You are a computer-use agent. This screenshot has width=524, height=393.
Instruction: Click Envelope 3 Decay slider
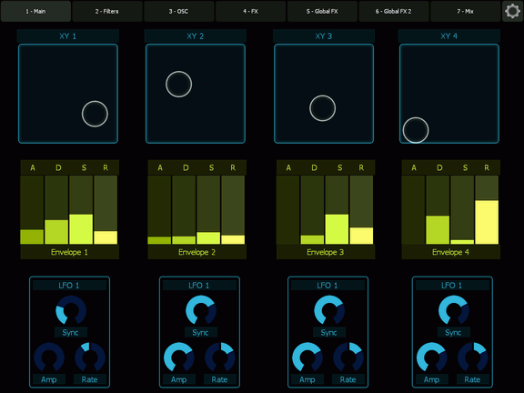coord(312,210)
